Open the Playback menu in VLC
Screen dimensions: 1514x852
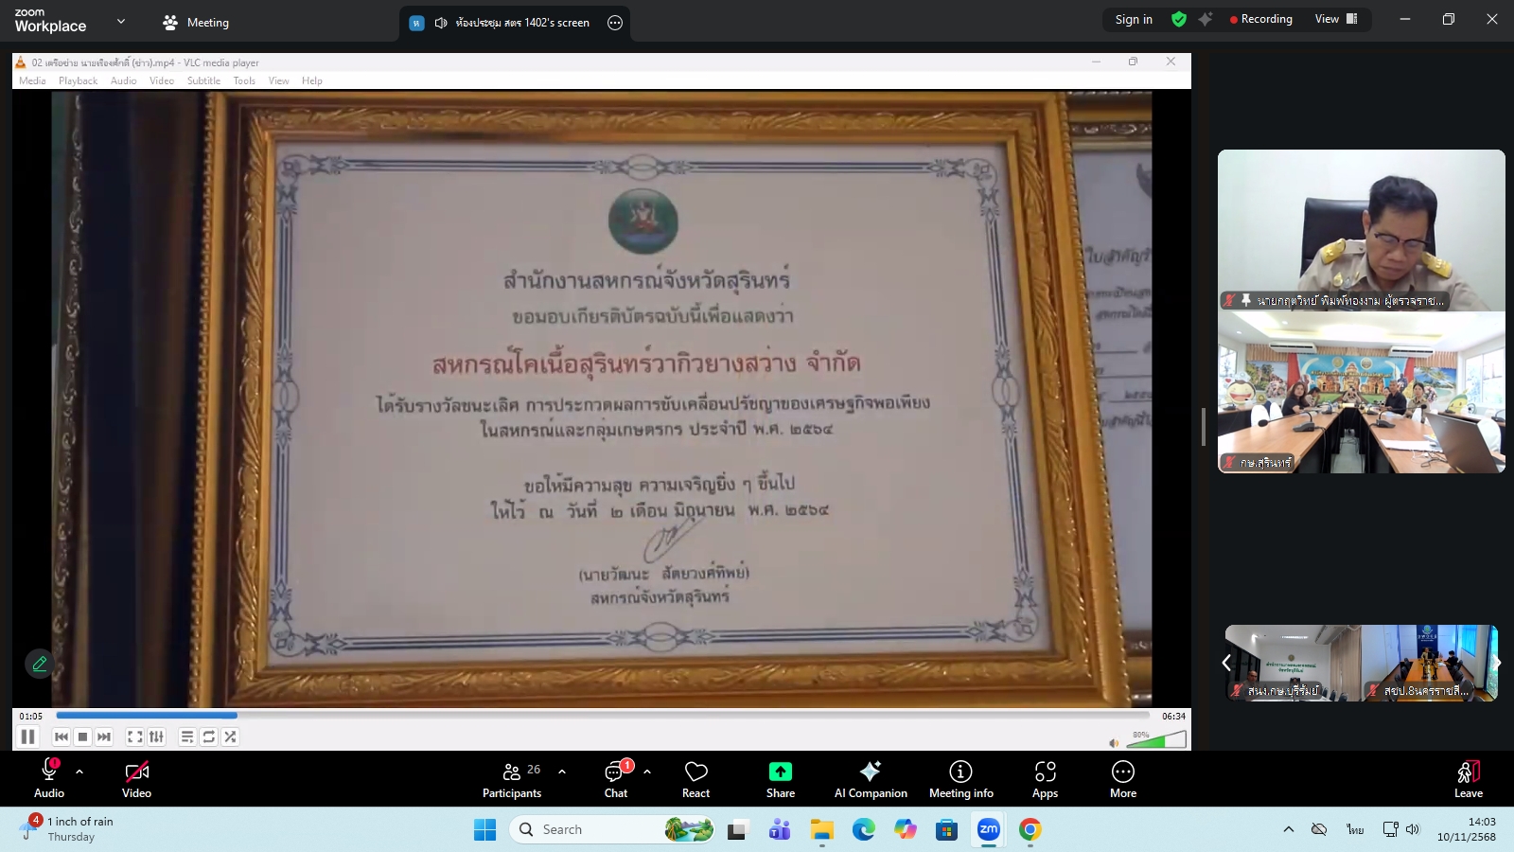[79, 80]
